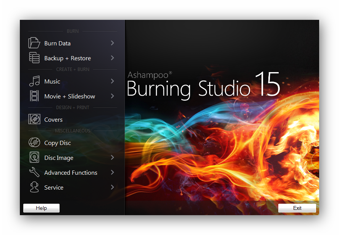This screenshot has height=235, width=339.
Task: Click the Help button
Action: (x=41, y=208)
